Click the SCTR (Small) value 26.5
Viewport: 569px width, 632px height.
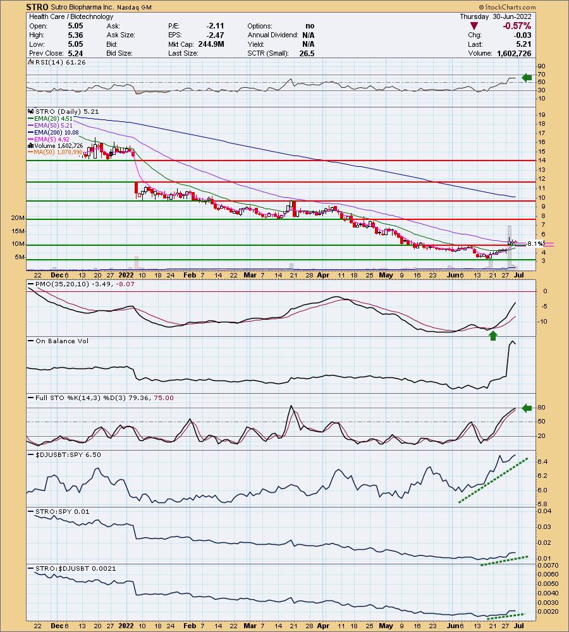307,53
